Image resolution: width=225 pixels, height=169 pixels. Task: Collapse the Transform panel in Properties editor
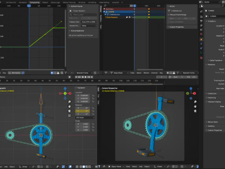tap(206, 21)
